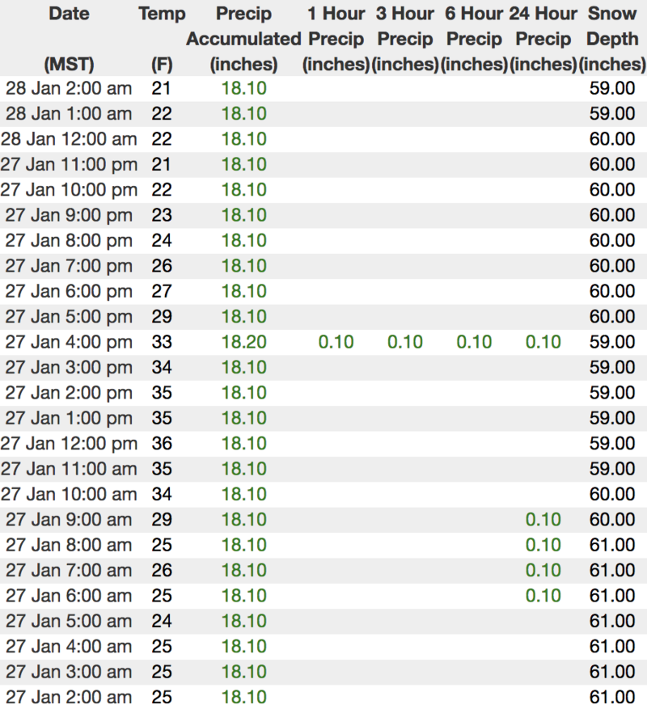The height and width of the screenshot is (709, 647).
Task: Click the 6 Hour Precip column header
Action: point(474,38)
